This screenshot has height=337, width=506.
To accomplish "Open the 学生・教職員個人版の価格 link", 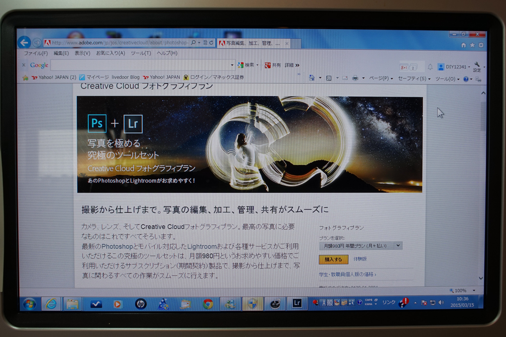I will pos(347,274).
